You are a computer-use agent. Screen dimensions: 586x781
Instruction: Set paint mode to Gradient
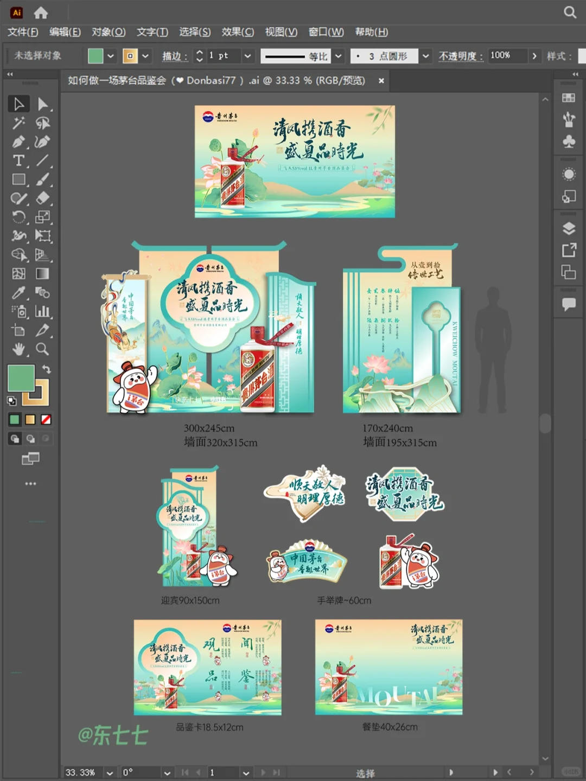click(30, 420)
